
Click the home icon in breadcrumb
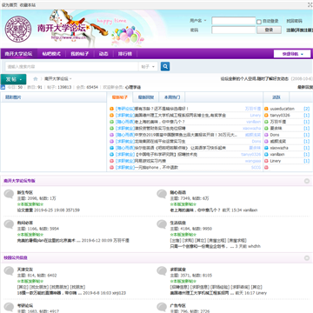pos(36,79)
